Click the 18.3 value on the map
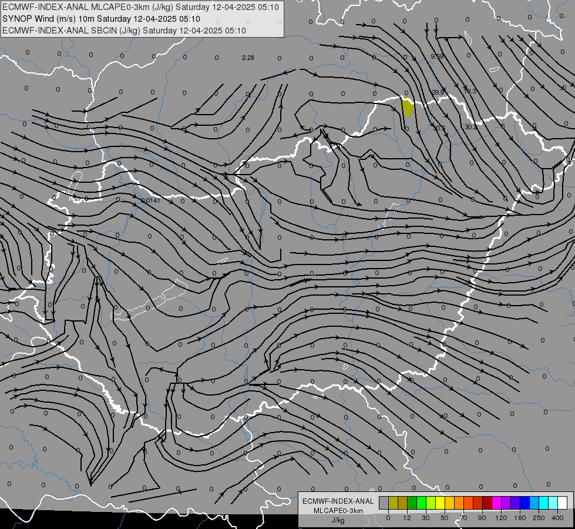This screenshot has height=529, width=575. point(469,91)
